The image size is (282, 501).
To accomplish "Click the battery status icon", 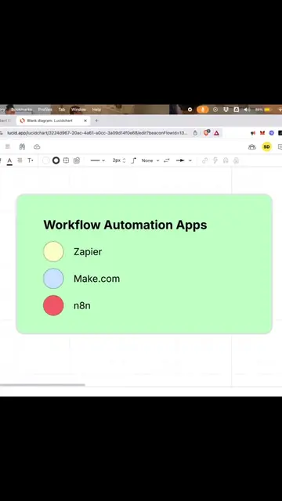I will pyautogui.click(x=267, y=110).
